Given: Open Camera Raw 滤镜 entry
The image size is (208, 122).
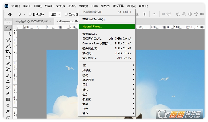Looking at the screenshot, I should click(107, 43).
